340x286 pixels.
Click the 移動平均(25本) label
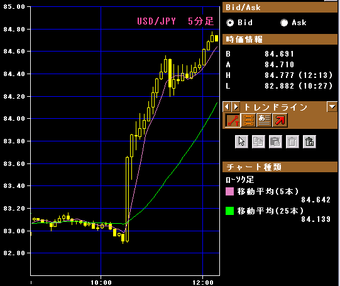click(x=270, y=211)
